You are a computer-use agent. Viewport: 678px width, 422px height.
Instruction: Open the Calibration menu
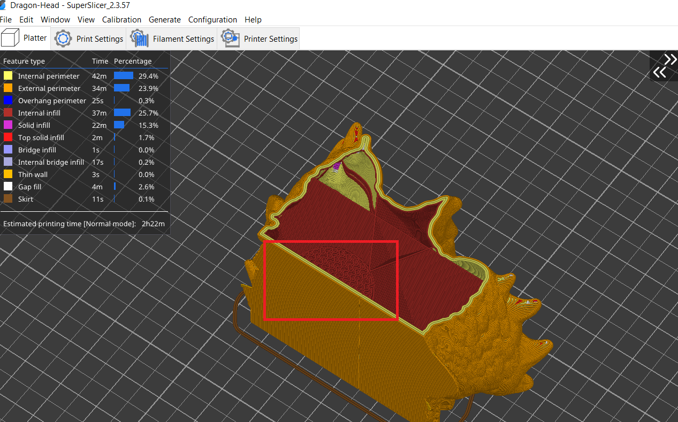[x=121, y=20]
